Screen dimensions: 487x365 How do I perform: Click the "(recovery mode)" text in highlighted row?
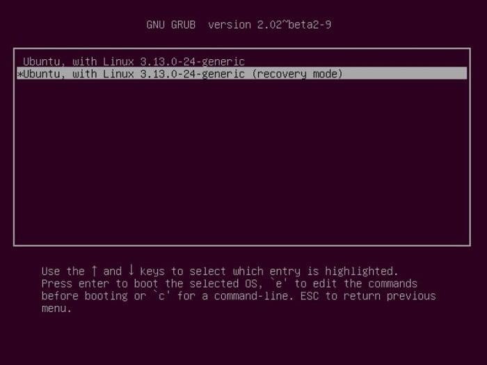pyautogui.click(x=297, y=74)
